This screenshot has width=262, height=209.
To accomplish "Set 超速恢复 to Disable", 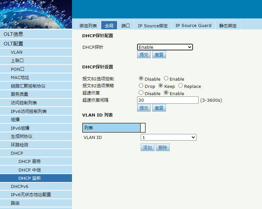I will point(141,93).
